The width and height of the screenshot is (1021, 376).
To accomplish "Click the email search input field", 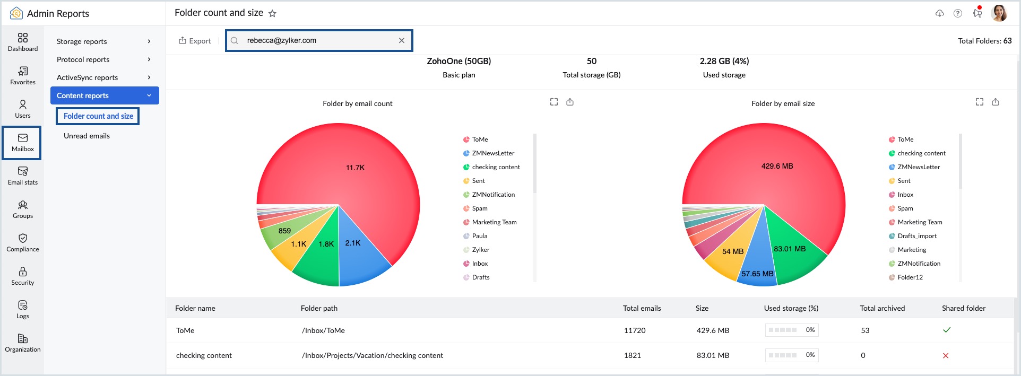I will [318, 40].
